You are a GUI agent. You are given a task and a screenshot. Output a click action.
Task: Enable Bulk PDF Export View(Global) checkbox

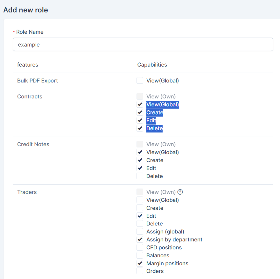(140, 81)
